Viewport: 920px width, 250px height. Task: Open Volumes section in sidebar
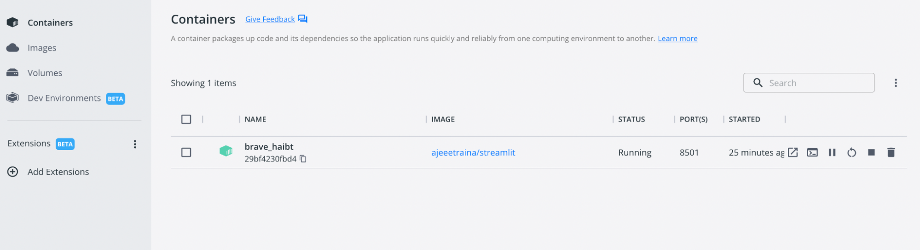(45, 73)
